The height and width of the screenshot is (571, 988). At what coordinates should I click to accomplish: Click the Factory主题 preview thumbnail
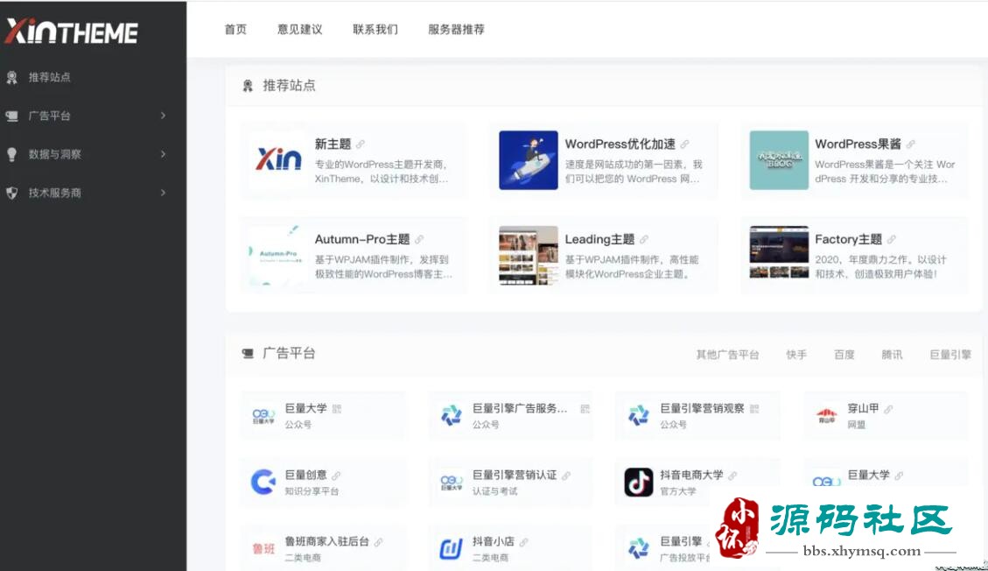[779, 252]
